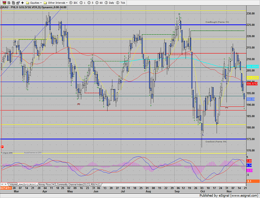Click the blue 192.39 last price label
The image size is (260, 198).
[x=251, y=99]
